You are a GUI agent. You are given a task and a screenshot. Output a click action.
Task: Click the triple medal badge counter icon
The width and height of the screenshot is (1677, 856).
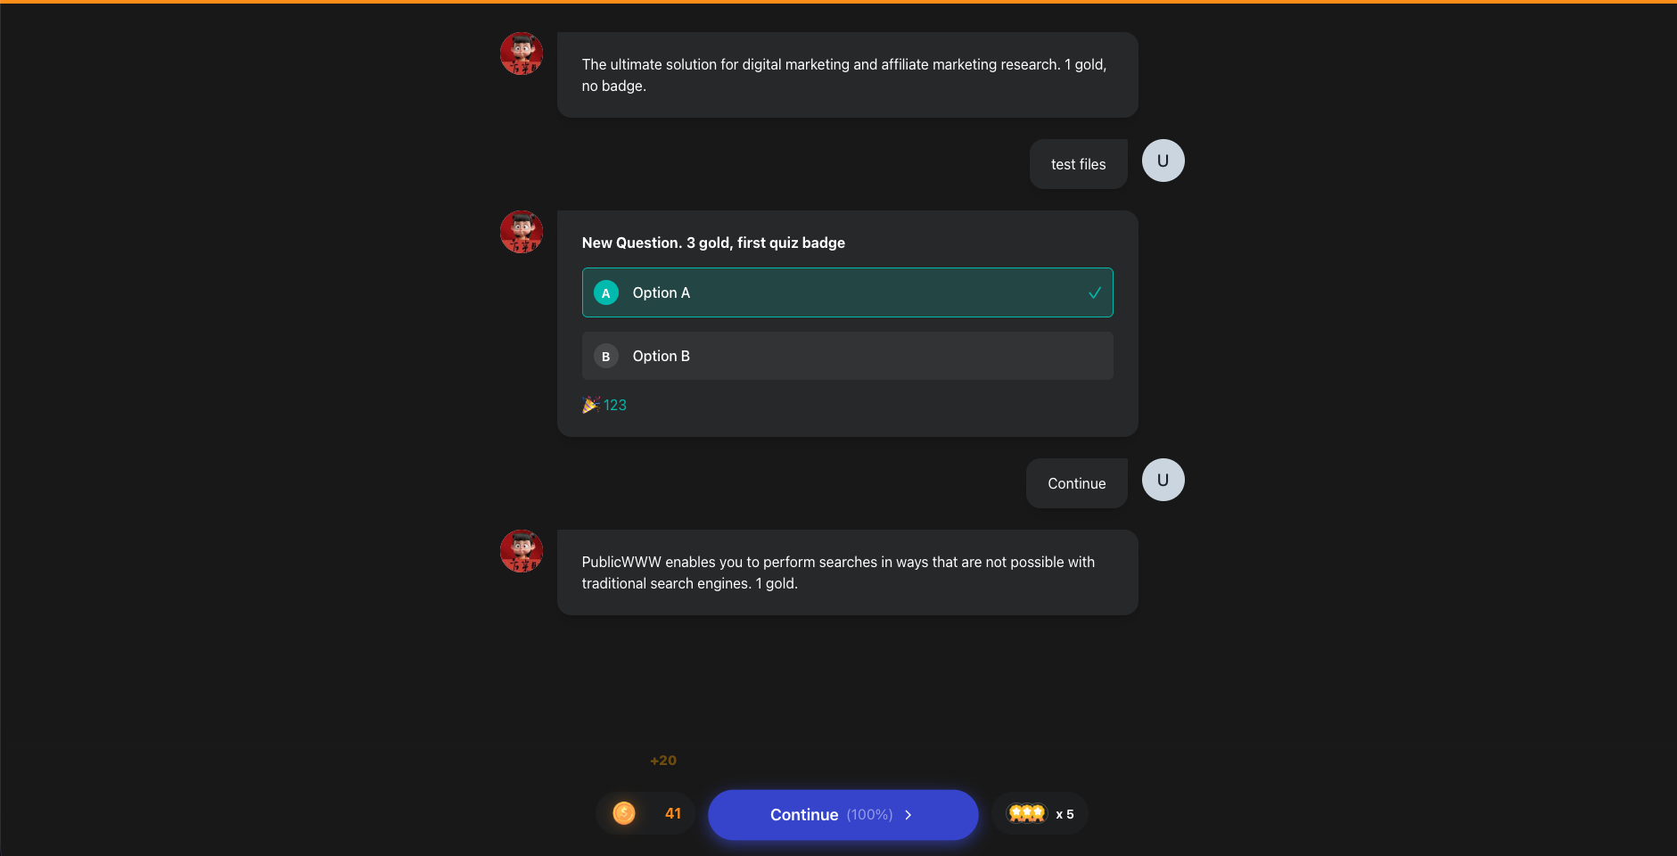(x=1026, y=812)
